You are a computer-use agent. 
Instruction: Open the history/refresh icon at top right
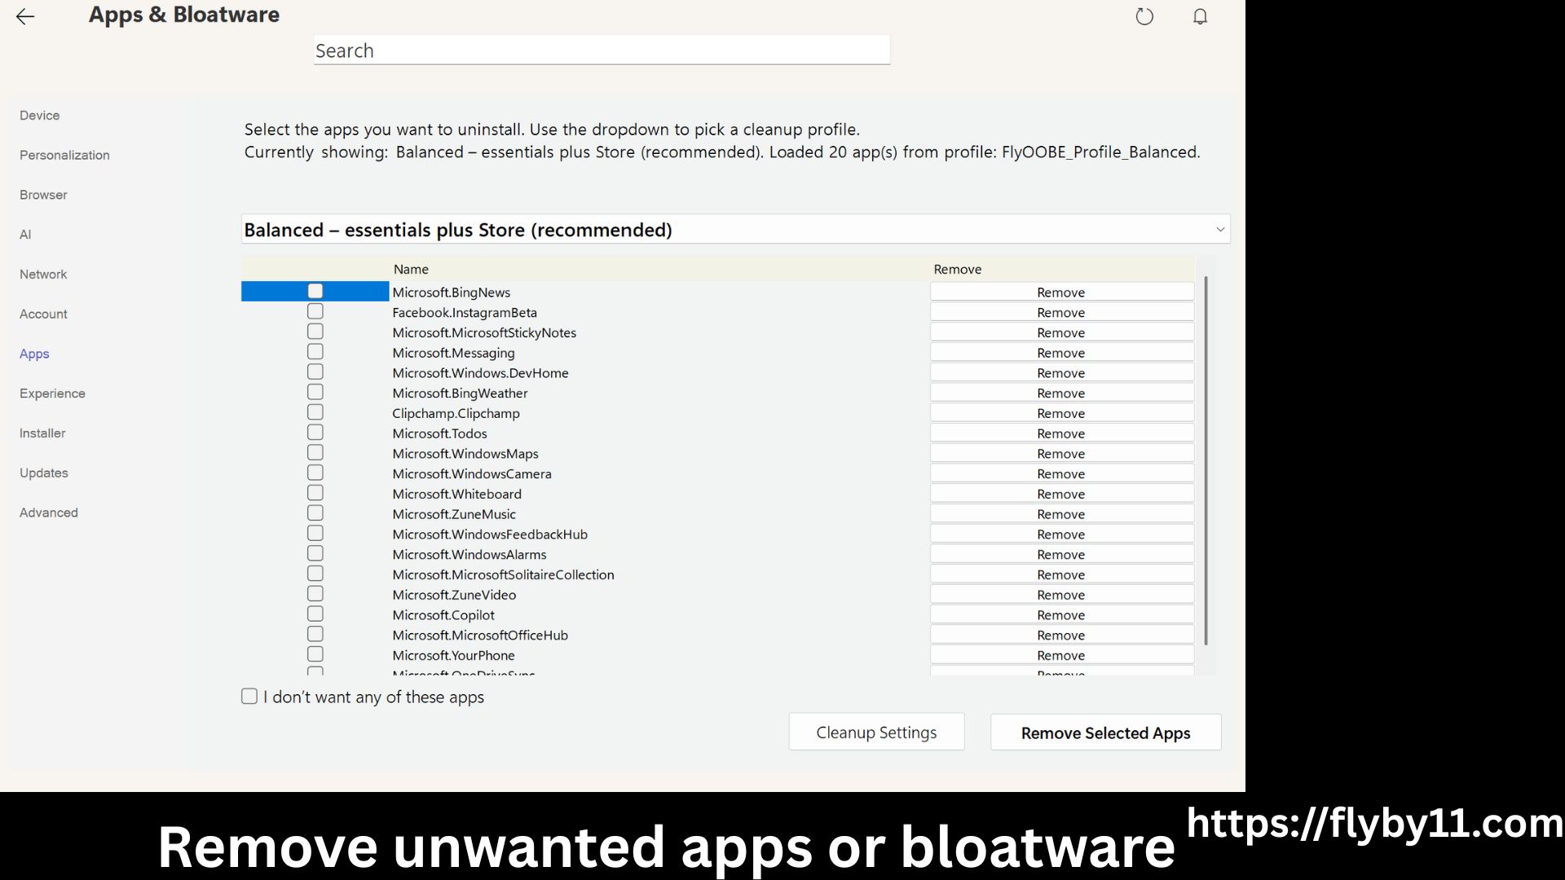tap(1144, 16)
